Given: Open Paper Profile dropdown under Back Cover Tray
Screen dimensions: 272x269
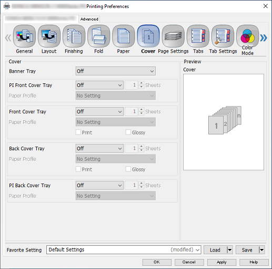Looking at the screenshot, I should pyautogui.click(x=116, y=159).
